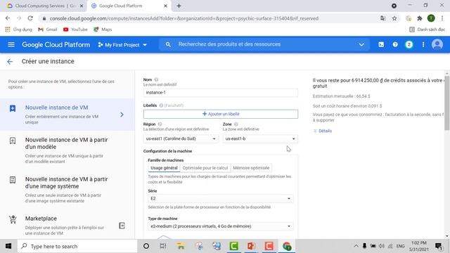Click the Marketplace cart icon

[13, 219]
